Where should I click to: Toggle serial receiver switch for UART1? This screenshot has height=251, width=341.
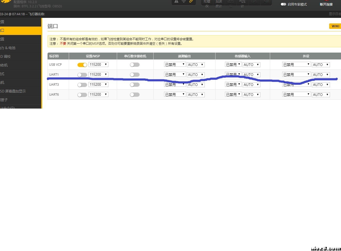coord(135,75)
